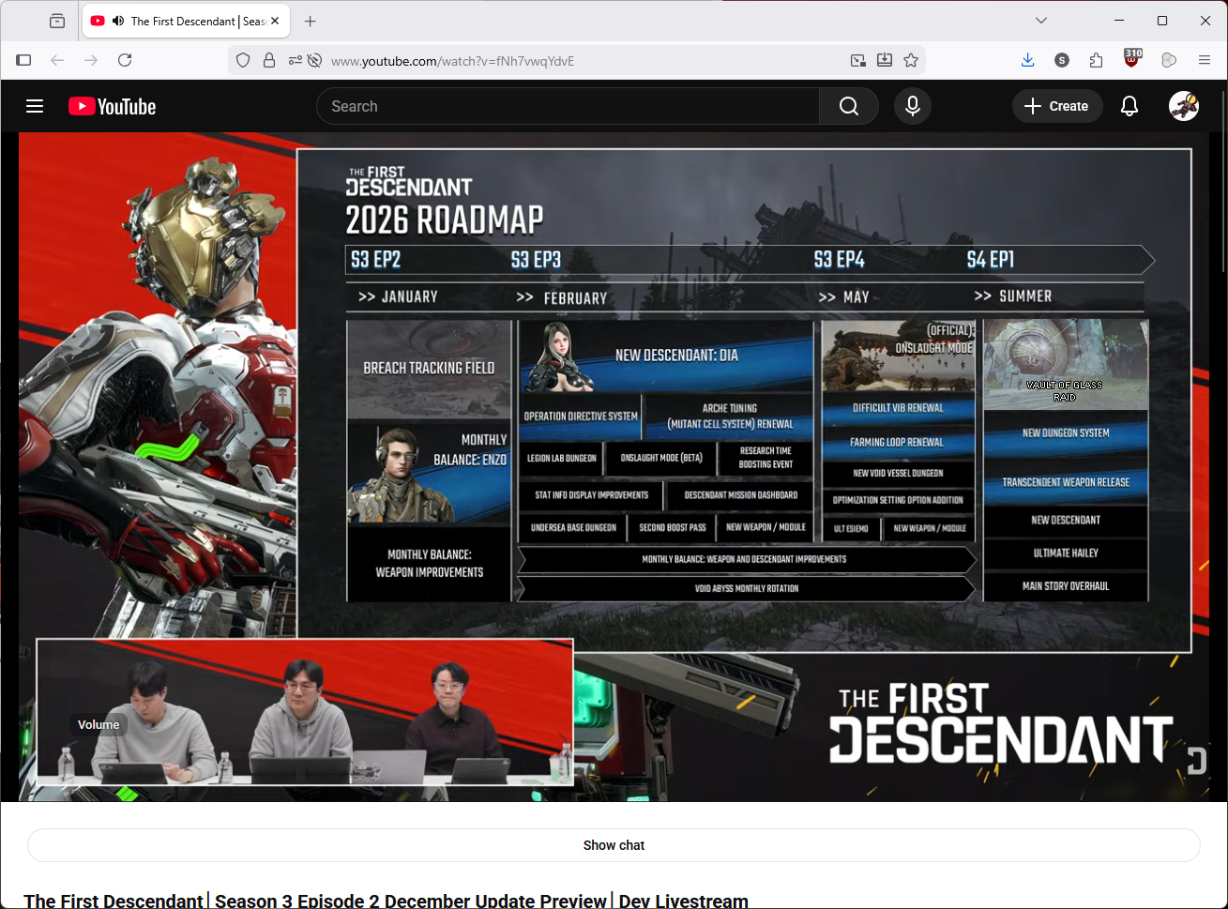This screenshot has height=909, width=1228.
Task: Focus the YouTube Search field
Action: pos(568,106)
